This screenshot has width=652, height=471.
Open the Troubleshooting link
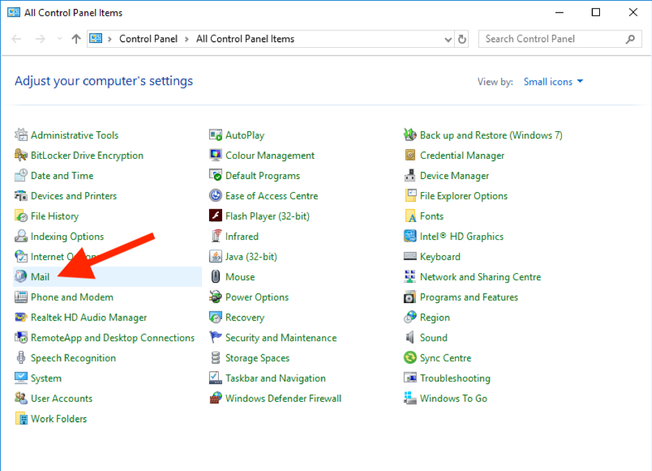455,378
